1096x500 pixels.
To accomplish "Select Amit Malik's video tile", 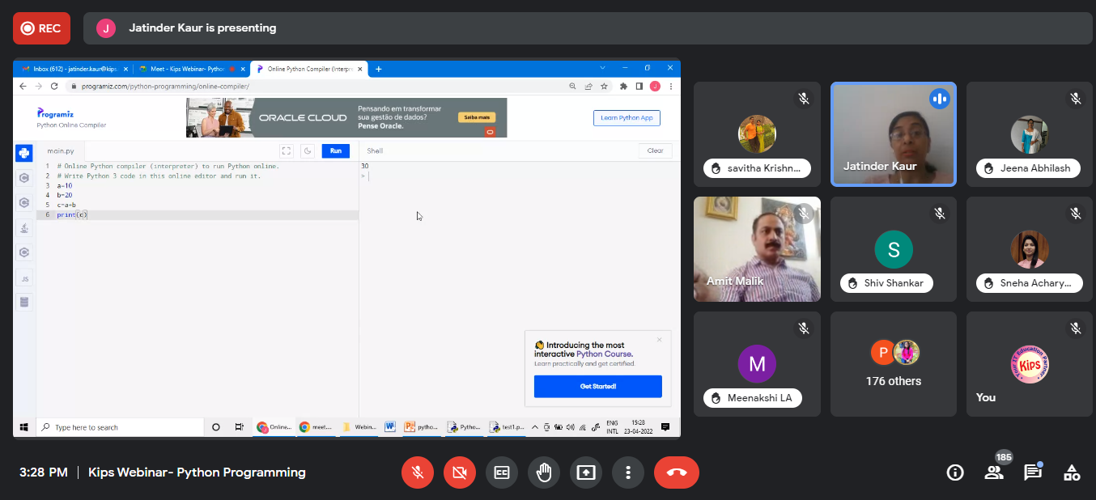I will tap(757, 249).
